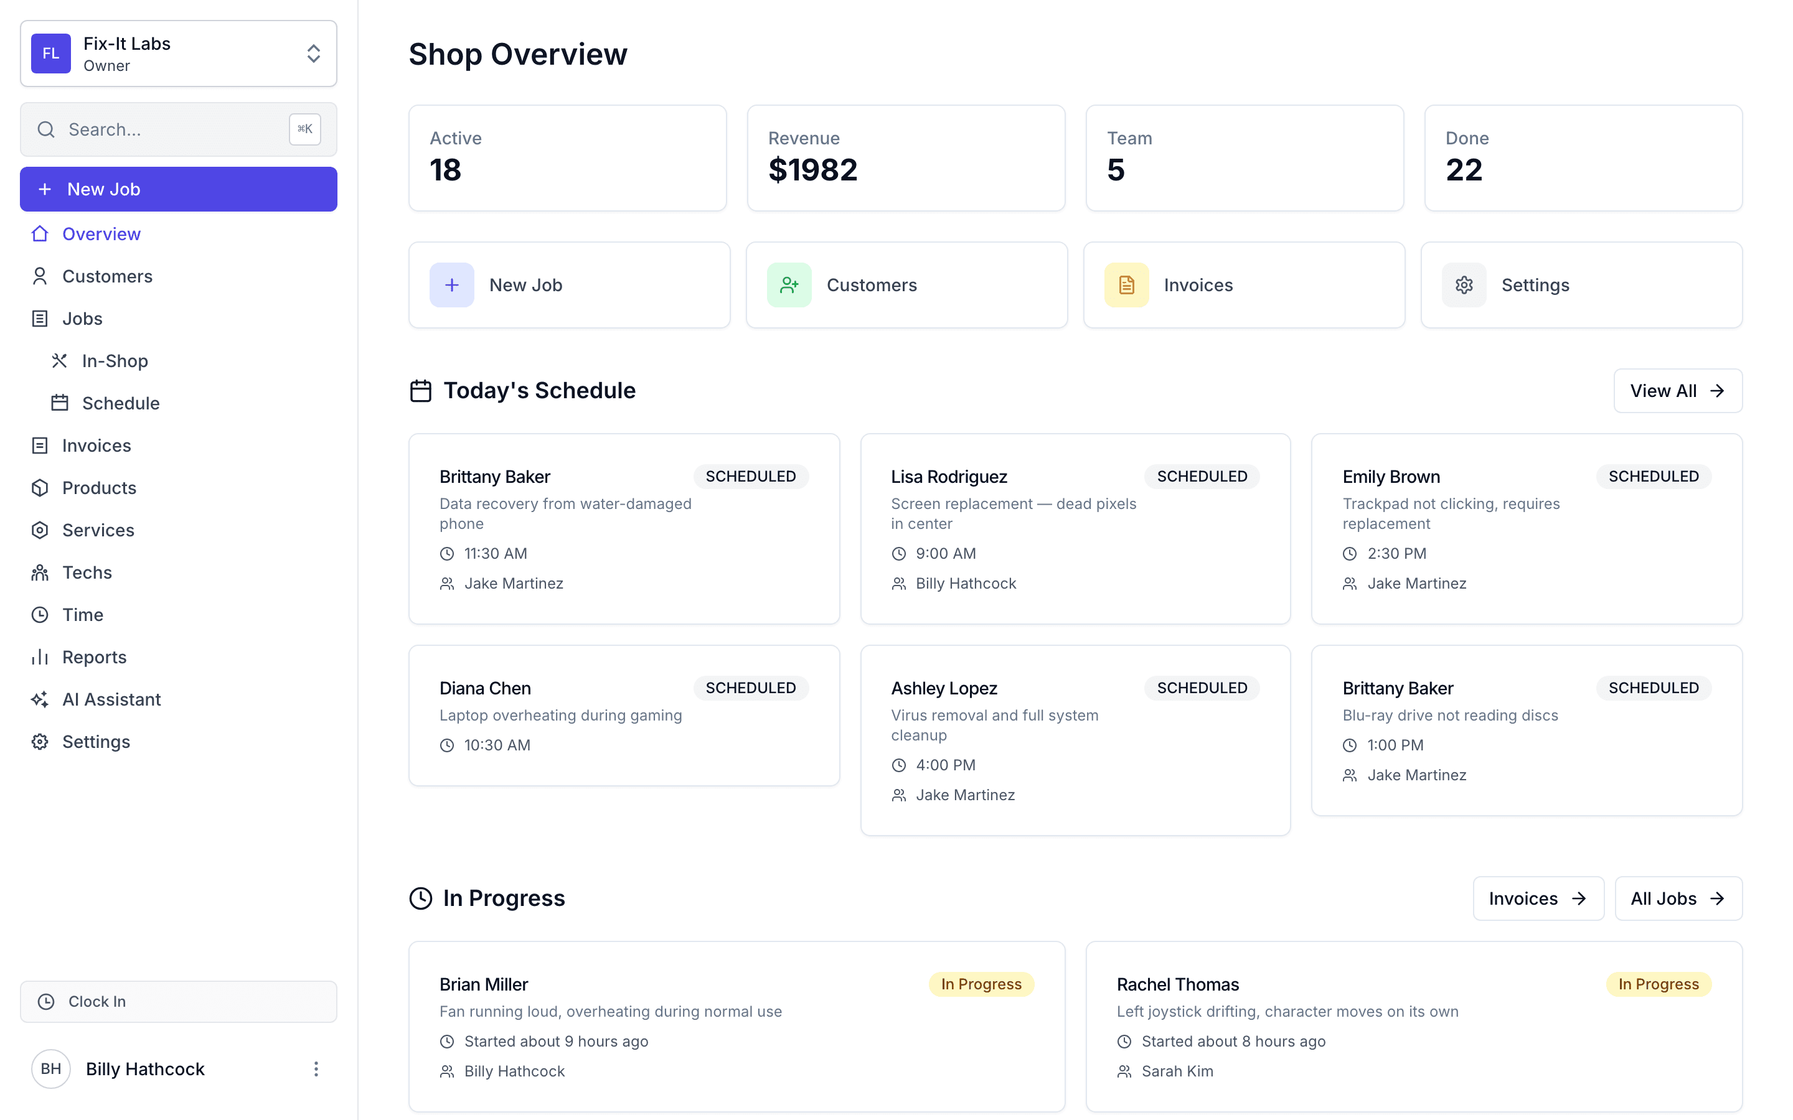Select the In-Shop wrench icon in sidebar

(x=61, y=361)
